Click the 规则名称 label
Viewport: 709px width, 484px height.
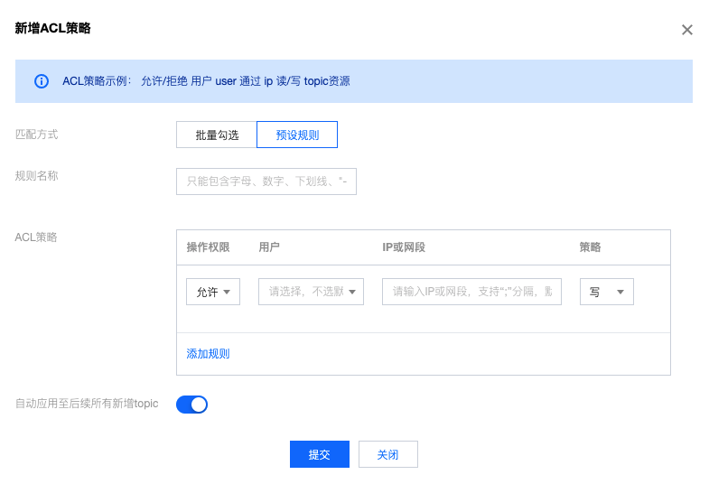(x=37, y=176)
